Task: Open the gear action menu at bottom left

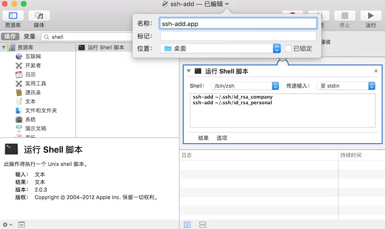Action: pos(7,225)
